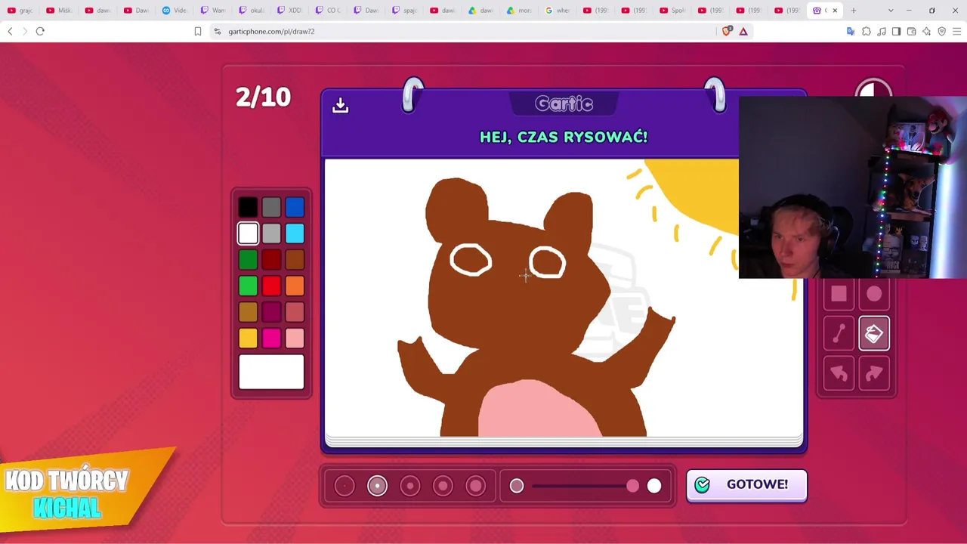Image resolution: width=967 pixels, height=544 pixels.
Task: Choose the second, currently selected brush size
Action: click(377, 486)
